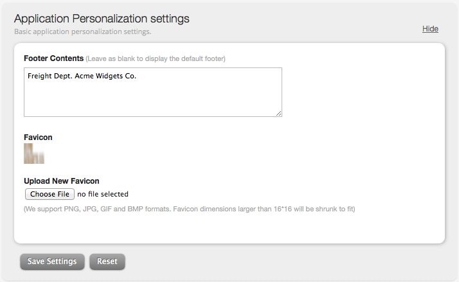Viewport: 459px width, 282px height.
Task: Click the 'Footer Contents' field label
Action: 53,58
